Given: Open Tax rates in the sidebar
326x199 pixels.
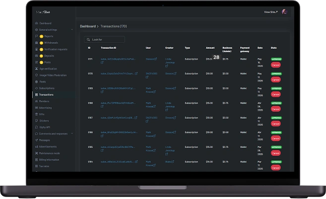Looking at the screenshot, I should 44,166.
